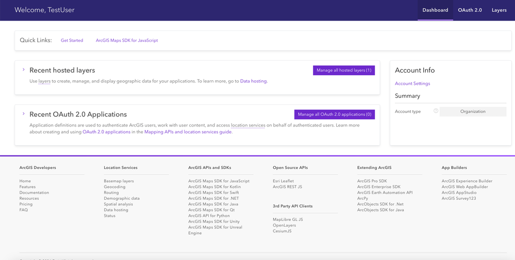The image size is (515, 260).
Task: Open the OAuth 2.0 tab
Action: tap(470, 10)
